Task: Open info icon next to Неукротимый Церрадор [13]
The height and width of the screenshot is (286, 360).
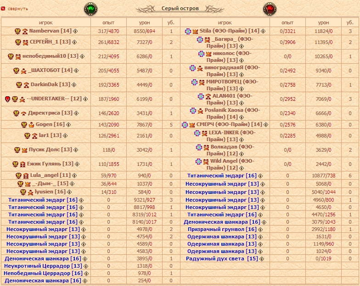Action: (86, 266)
